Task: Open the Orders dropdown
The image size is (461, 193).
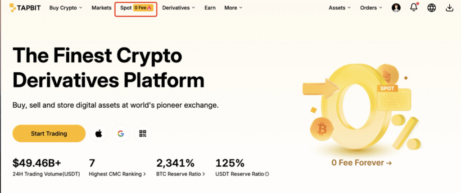Action: (371, 8)
